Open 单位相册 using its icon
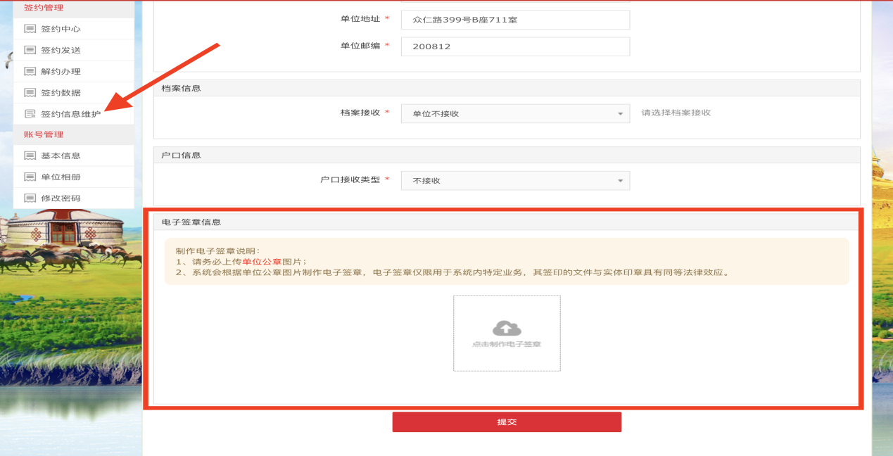Screen dimensions: 893x456 [30, 177]
